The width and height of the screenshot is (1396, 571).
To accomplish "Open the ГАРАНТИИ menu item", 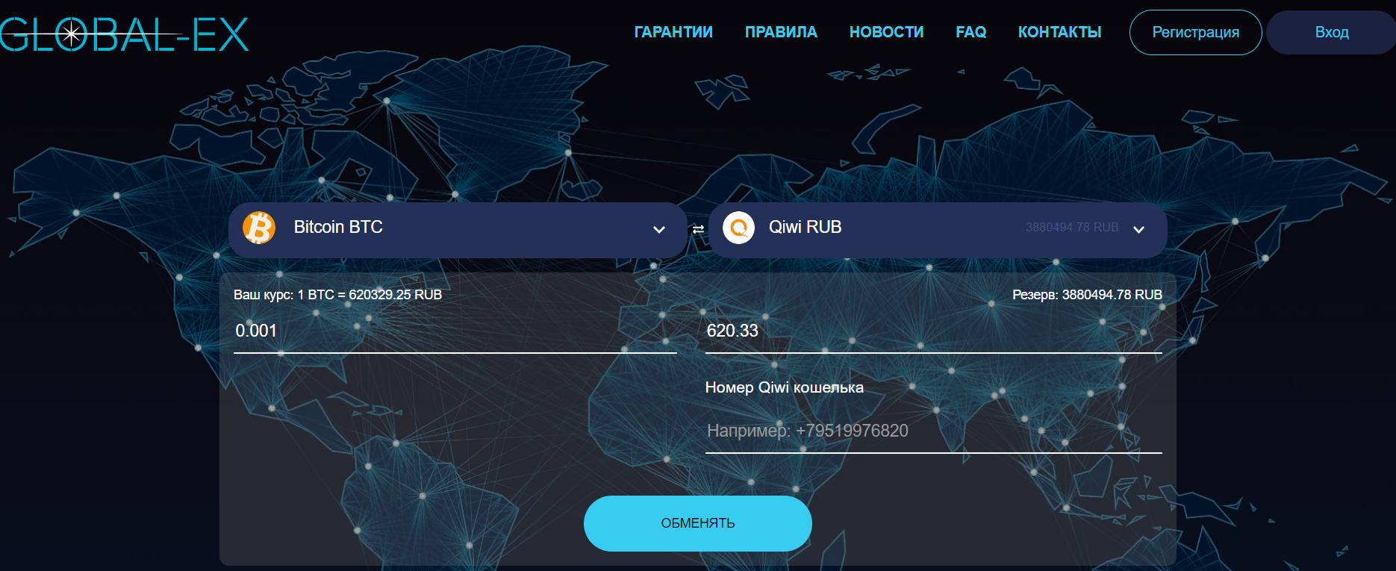I will coord(673,32).
